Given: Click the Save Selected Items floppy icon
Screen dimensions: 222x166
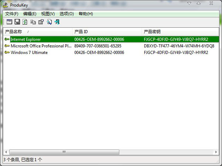Looking at the screenshot, I should (x=17, y=22).
